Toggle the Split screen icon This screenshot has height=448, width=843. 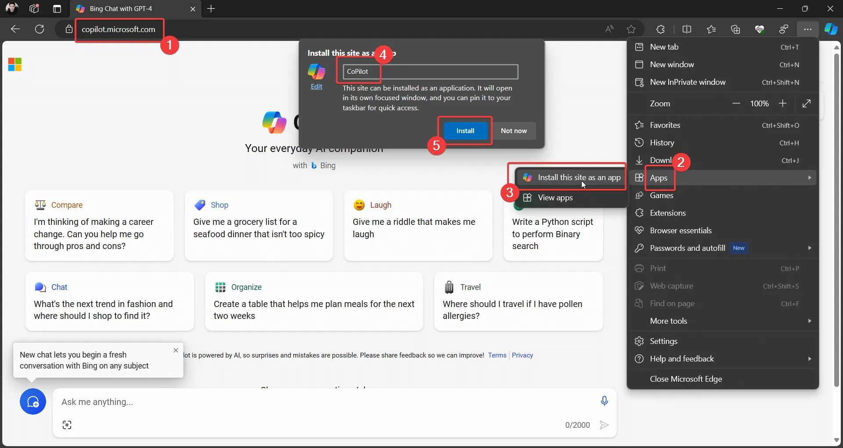click(x=687, y=29)
